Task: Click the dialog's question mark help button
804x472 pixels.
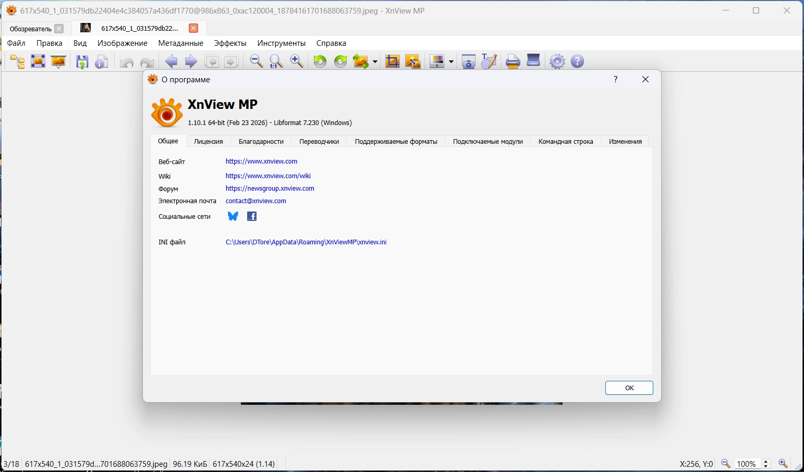Action: click(x=616, y=79)
